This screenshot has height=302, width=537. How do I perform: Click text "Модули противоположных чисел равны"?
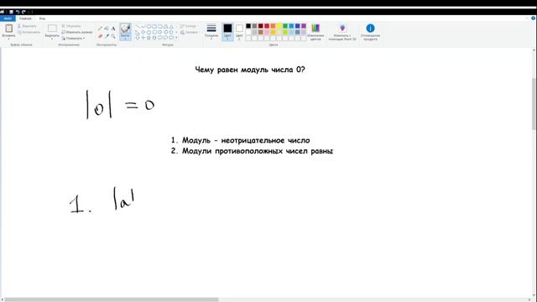258,151
